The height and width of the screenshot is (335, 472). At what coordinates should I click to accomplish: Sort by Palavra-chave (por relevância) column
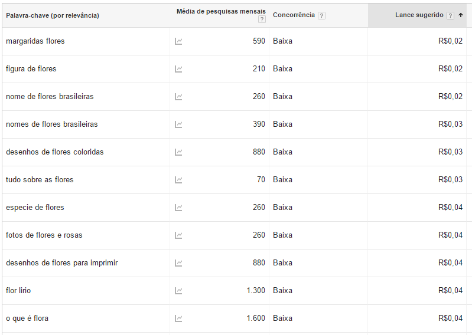[x=53, y=15]
